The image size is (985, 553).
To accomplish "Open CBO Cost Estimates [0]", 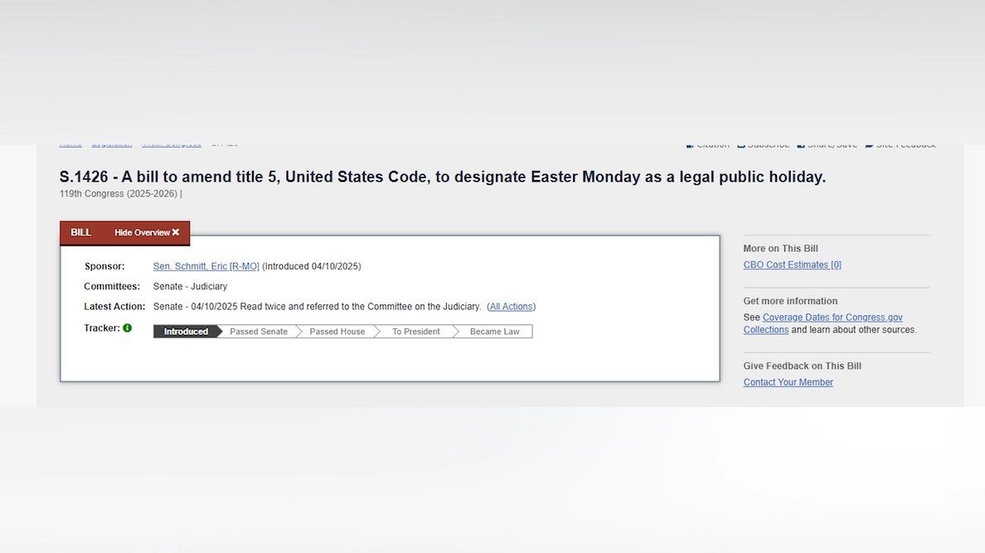I will coord(792,264).
